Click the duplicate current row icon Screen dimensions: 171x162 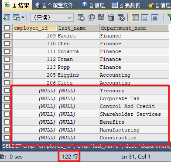click(91, 17)
